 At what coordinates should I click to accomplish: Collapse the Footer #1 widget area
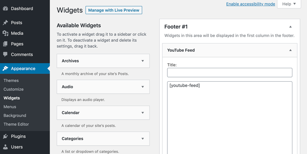pos(290,27)
